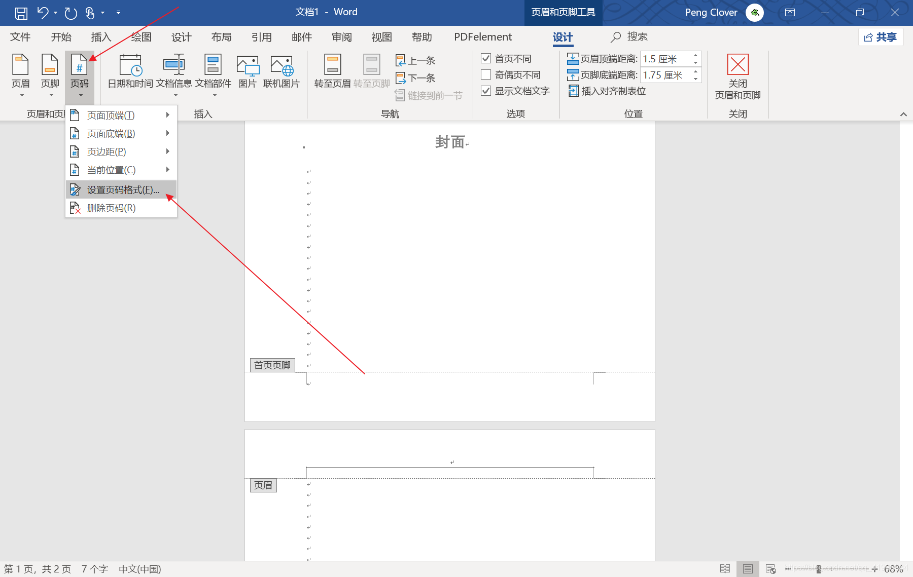Expand Bottom of Page (页面底端) submenu
This screenshot has width=913, height=577.
[x=121, y=134]
